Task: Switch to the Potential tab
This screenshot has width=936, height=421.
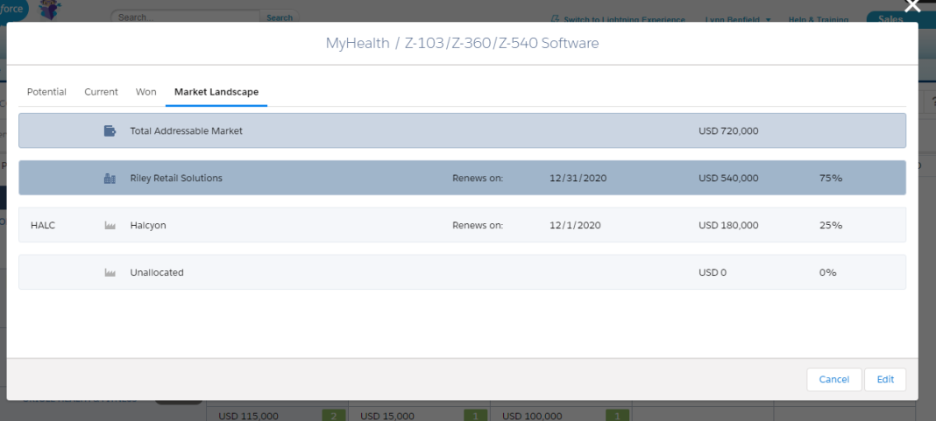Action: click(46, 92)
